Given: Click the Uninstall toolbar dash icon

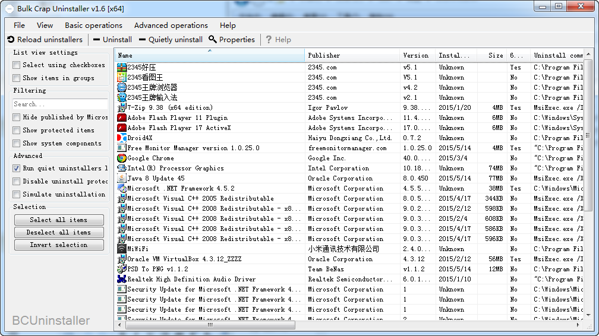Looking at the screenshot, I should click(x=96, y=39).
